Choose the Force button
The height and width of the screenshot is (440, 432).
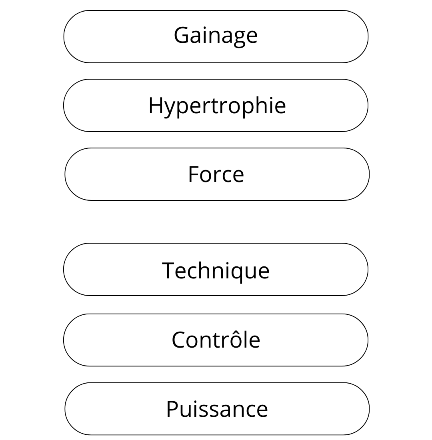[x=216, y=174]
